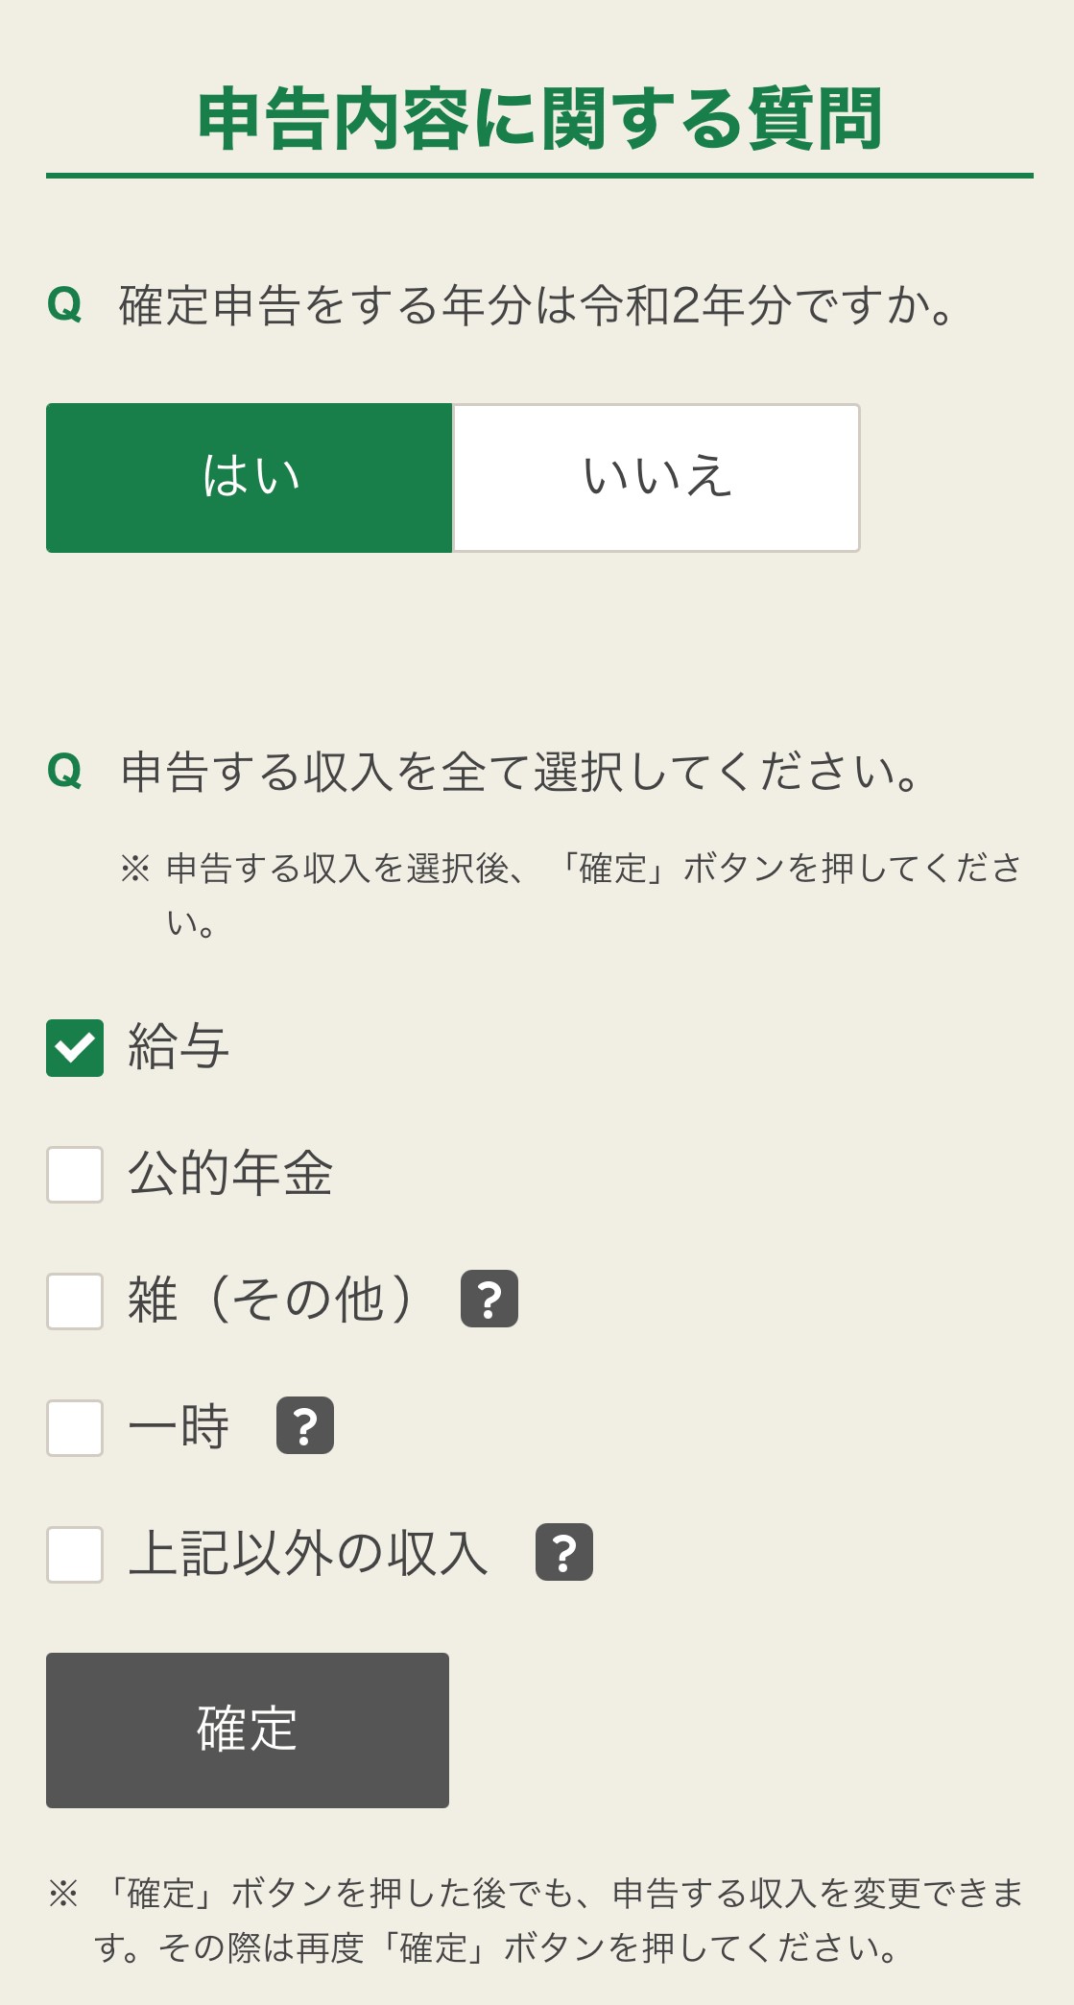Choose いいえ for 令和2年分 question
Image resolution: width=1074 pixels, height=2005 pixels.
(x=656, y=478)
